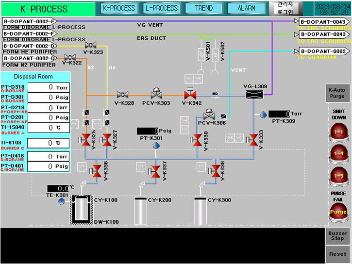Select manual valve V-K328
The image size is (352, 264).
pyautogui.click(x=122, y=95)
